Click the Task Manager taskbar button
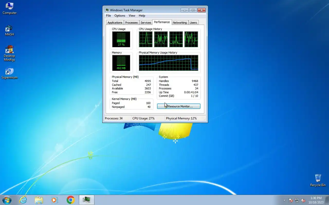This screenshot has width=329, height=205. pos(87,200)
